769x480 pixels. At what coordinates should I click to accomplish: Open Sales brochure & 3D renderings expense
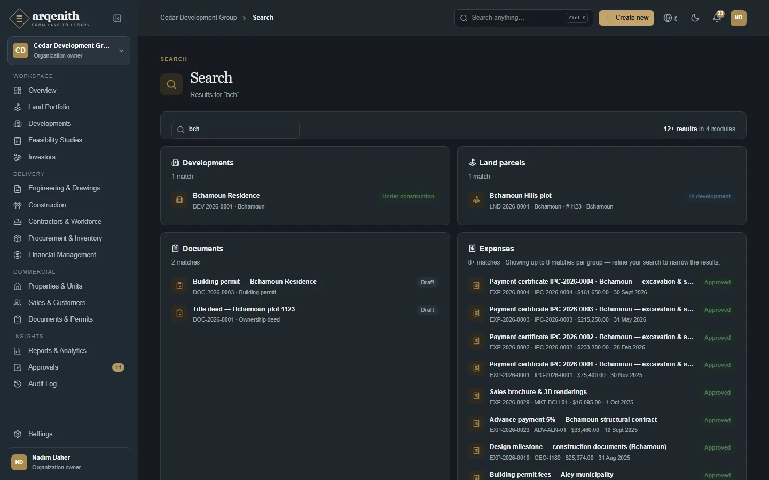(x=601, y=397)
